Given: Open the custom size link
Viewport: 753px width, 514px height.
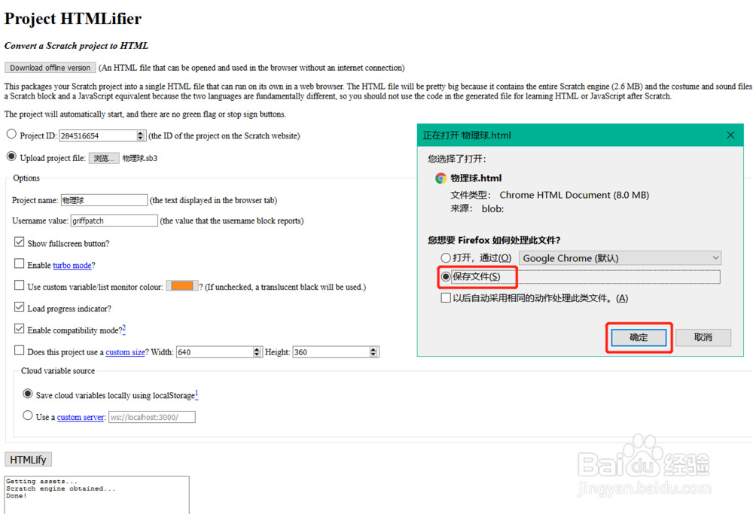Looking at the screenshot, I should coord(125,352).
